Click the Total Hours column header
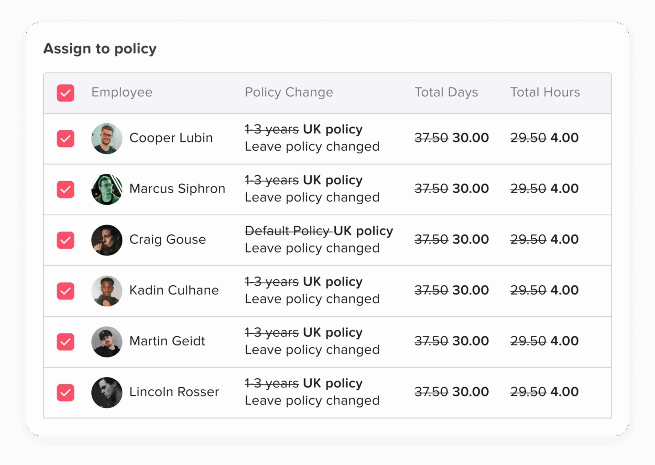The image size is (655, 465). 545,92
